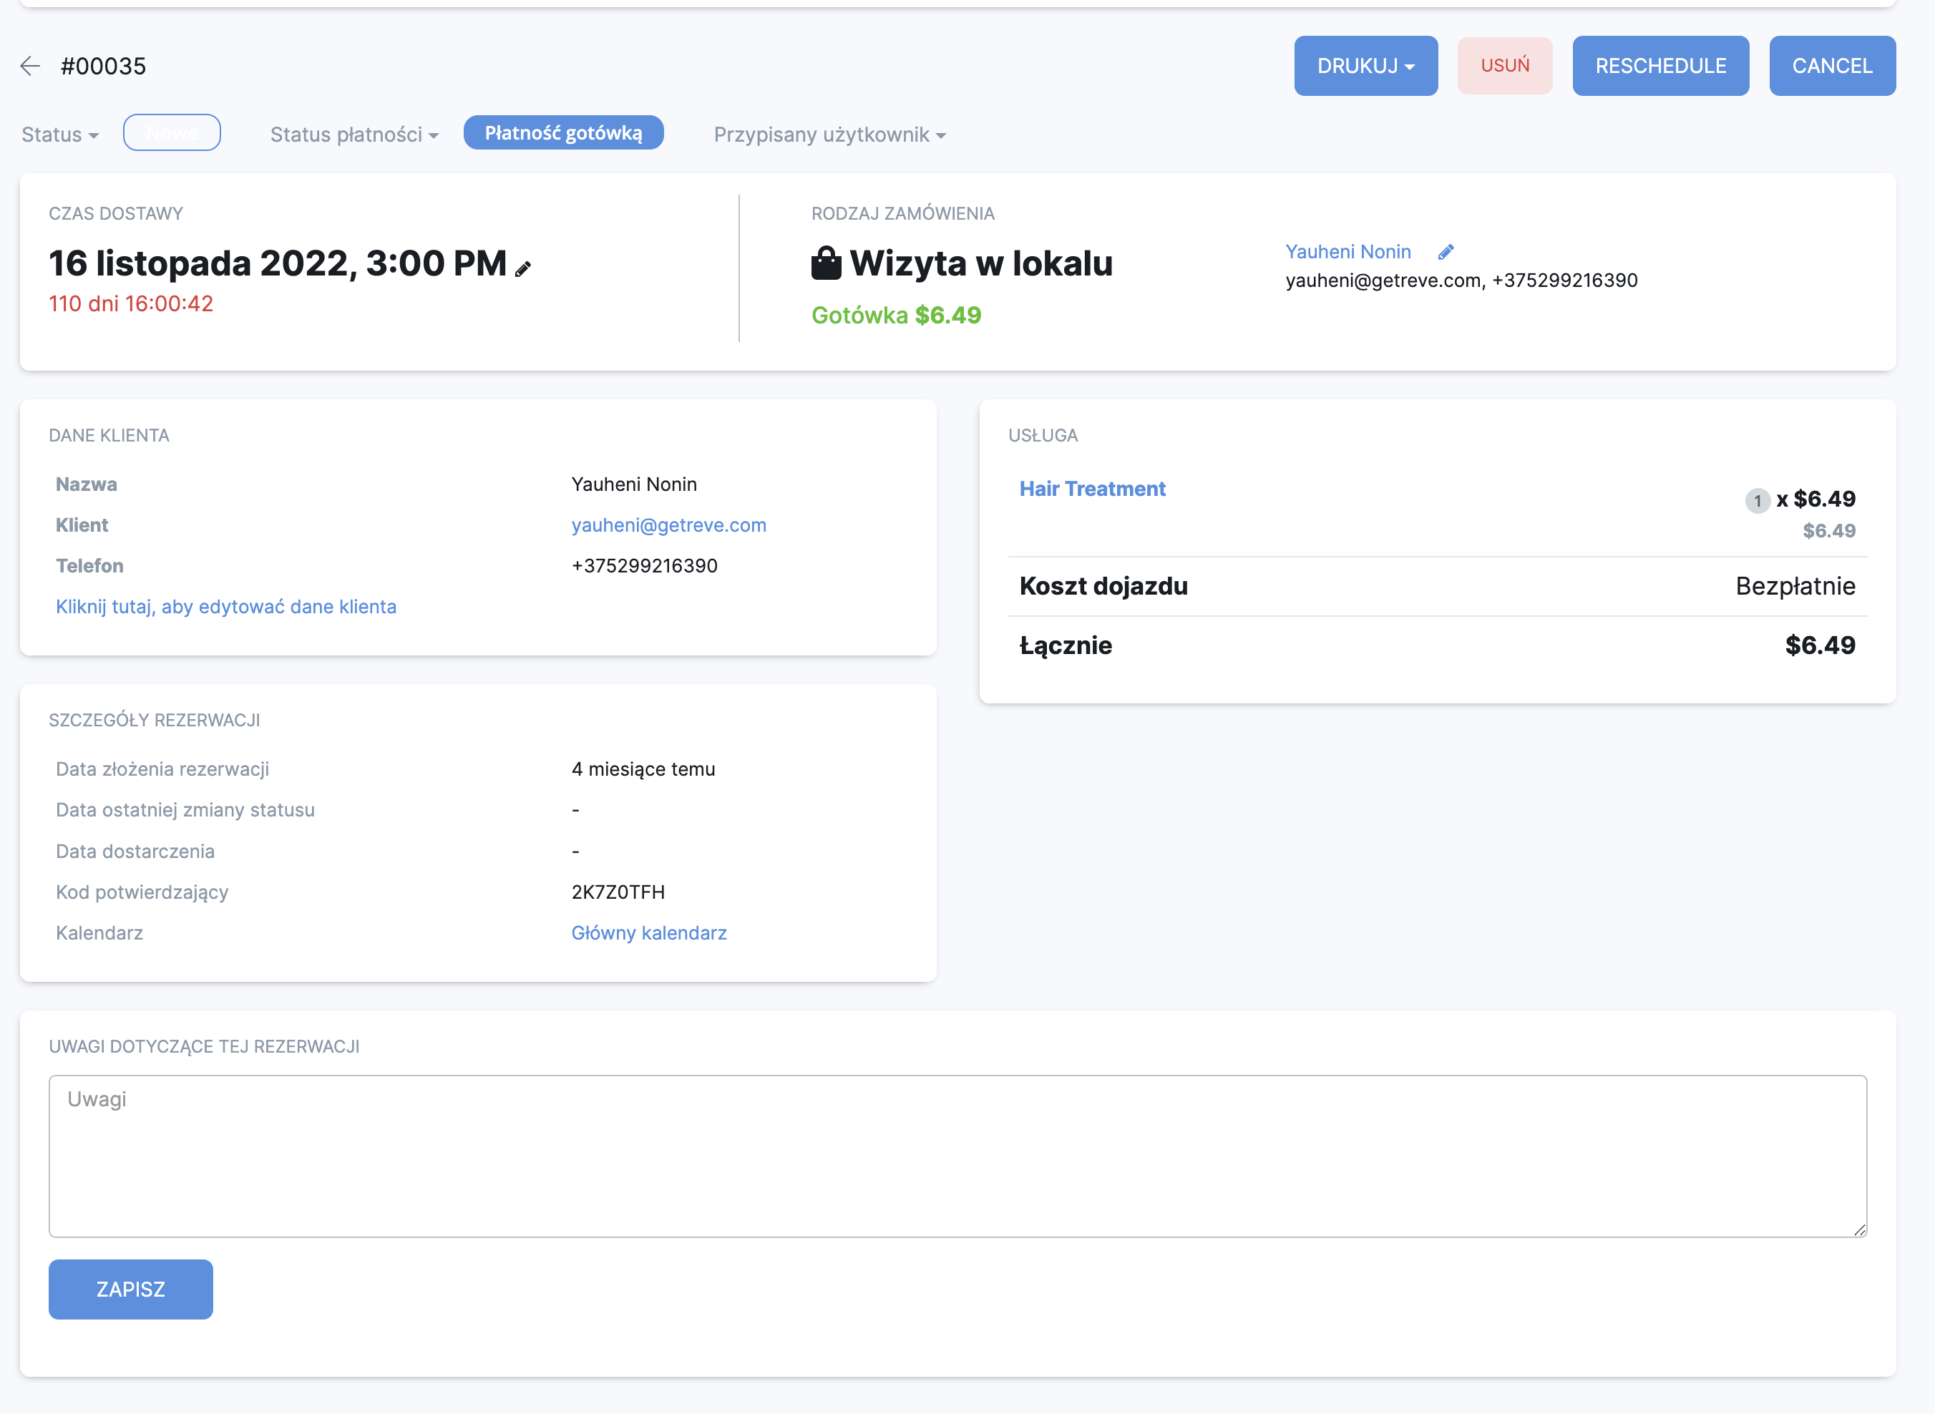Open the Hair Treatment service link

(1092, 489)
